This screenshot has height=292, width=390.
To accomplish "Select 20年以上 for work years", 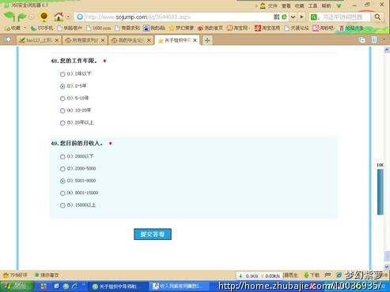I will [x=62, y=123].
